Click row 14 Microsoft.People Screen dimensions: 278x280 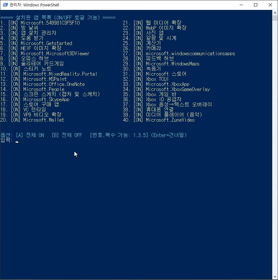(32, 89)
